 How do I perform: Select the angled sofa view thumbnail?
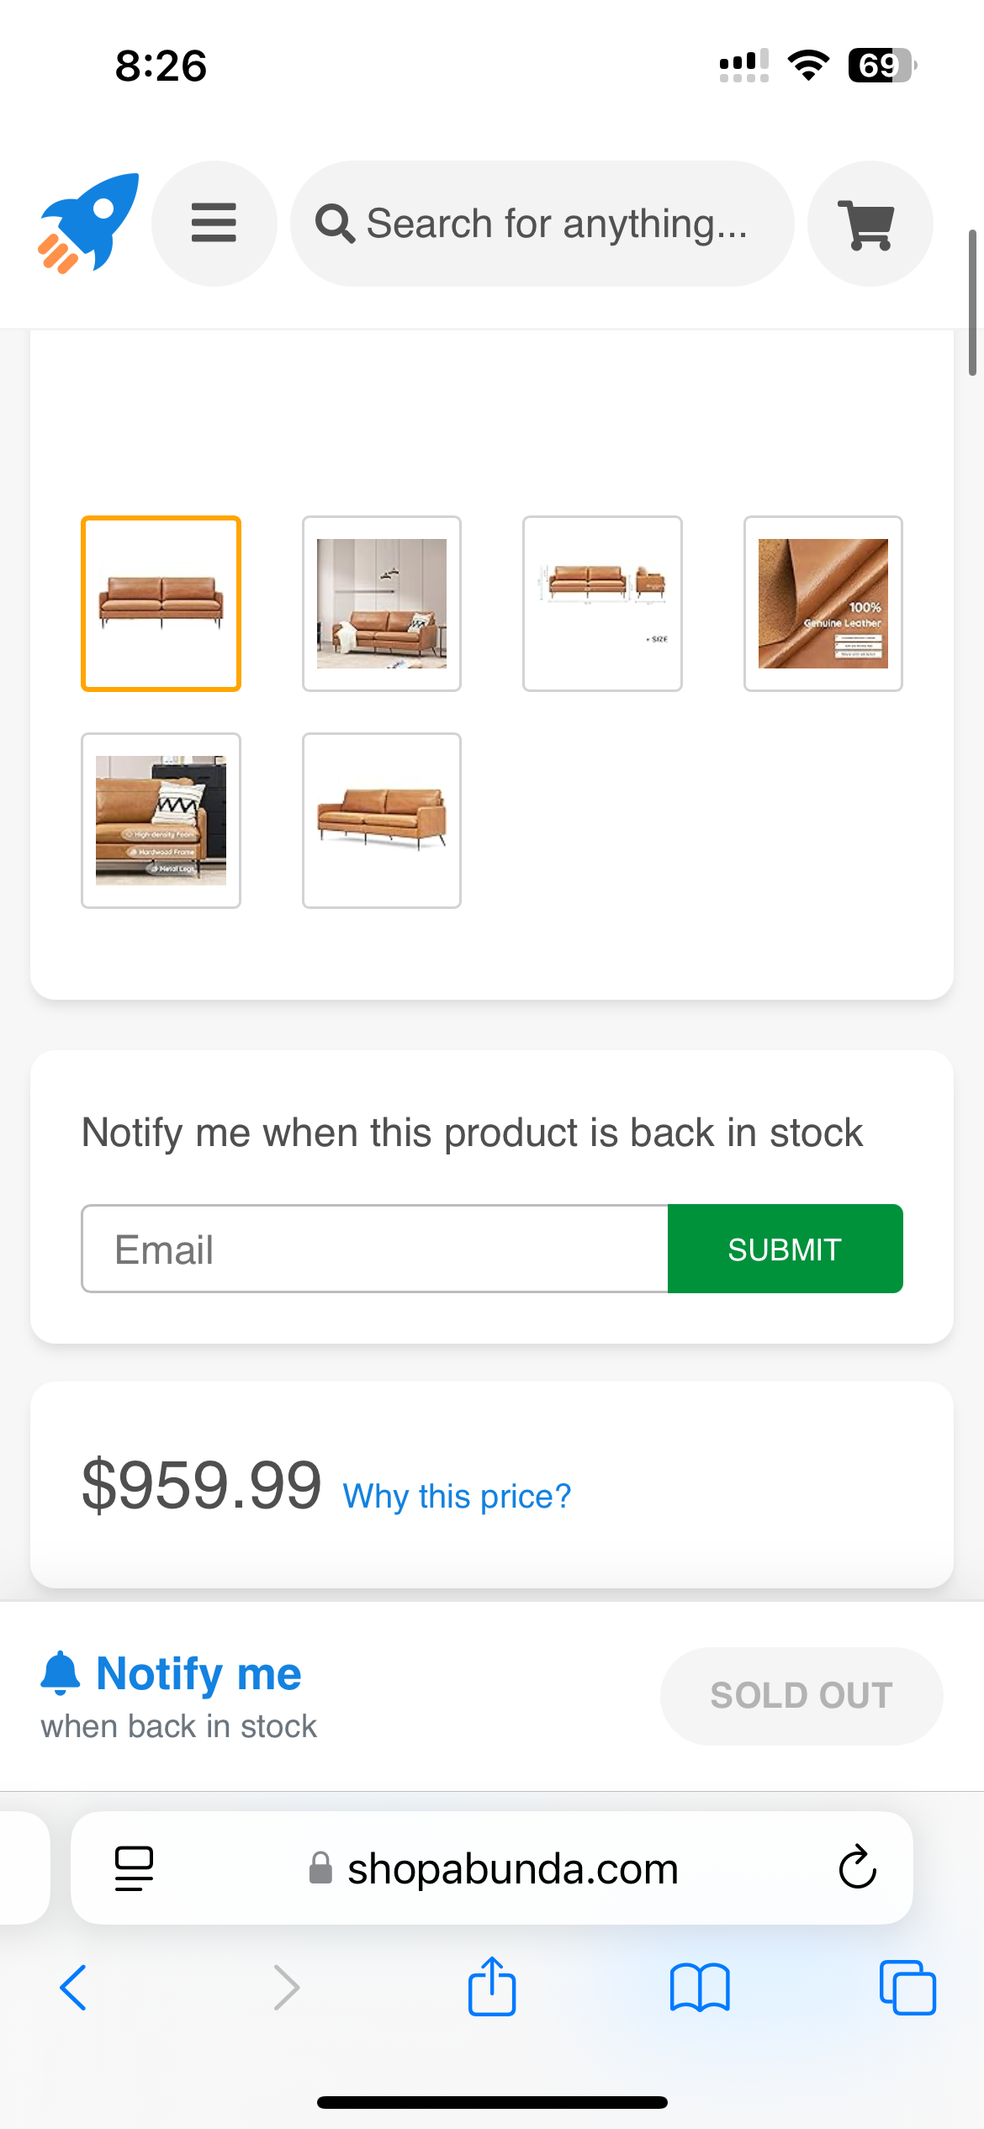click(381, 821)
